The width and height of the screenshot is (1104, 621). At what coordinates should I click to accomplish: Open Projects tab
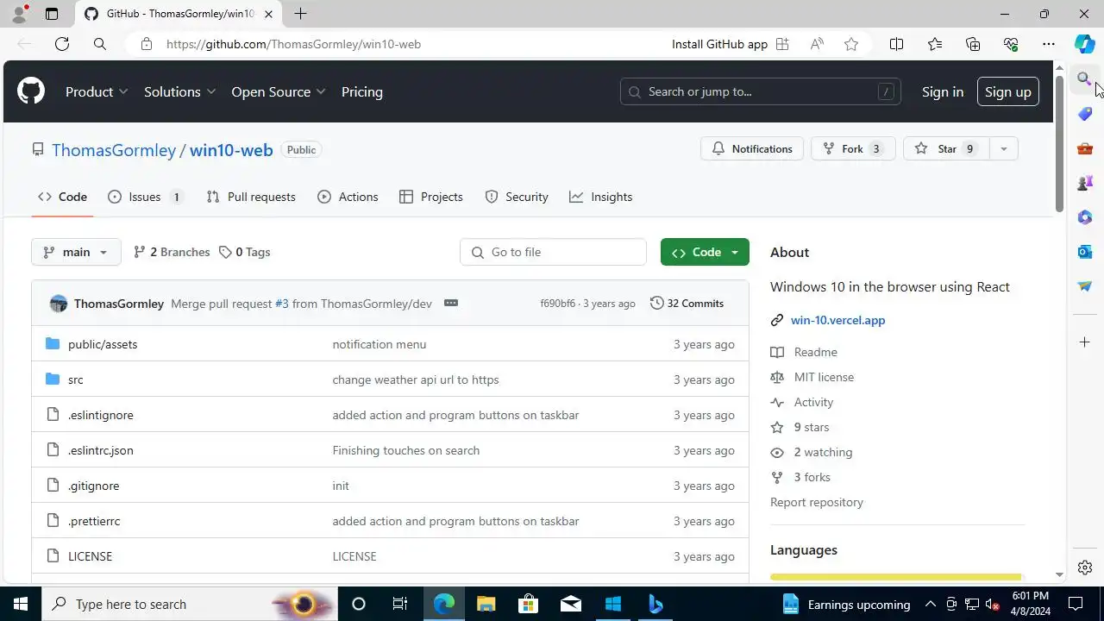pos(431,197)
